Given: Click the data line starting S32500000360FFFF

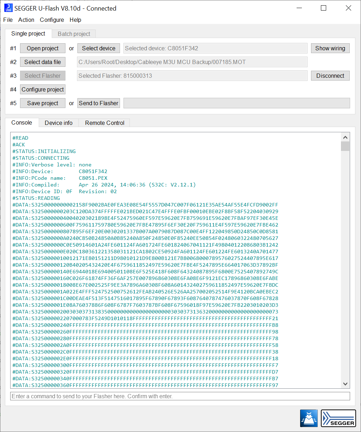Looking at the screenshot, I should pyautogui.click(x=145, y=385).
